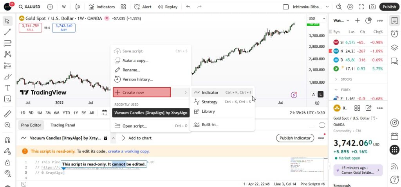This screenshot has height=187, width=401.
Task: Toggle logarithmic scale L button
Action: [x=321, y=94]
